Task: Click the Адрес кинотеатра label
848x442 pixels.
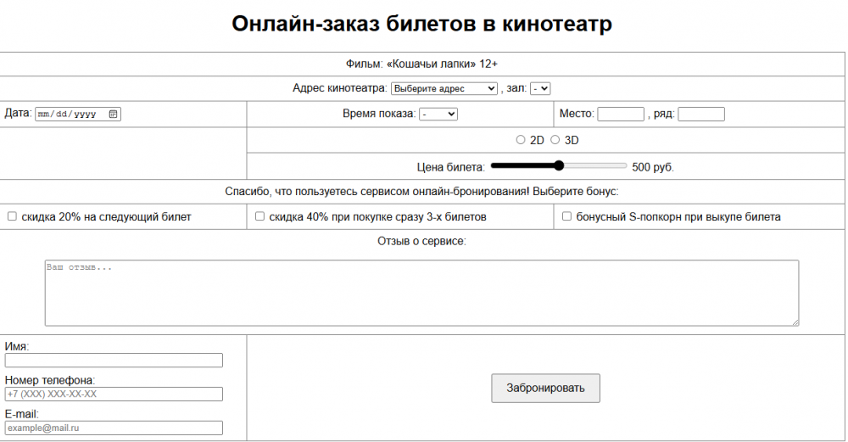Action: (x=340, y=88)
